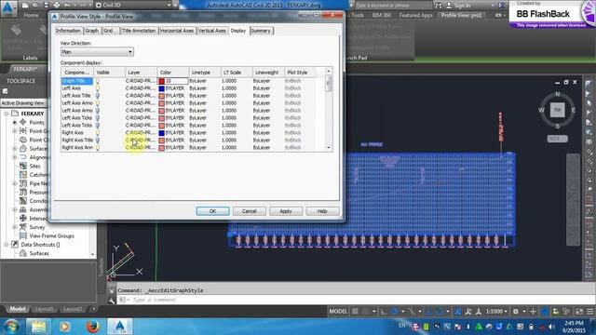Open the View Direction dropdown
Screen dimensions: 596x335
tap(97, 52)
